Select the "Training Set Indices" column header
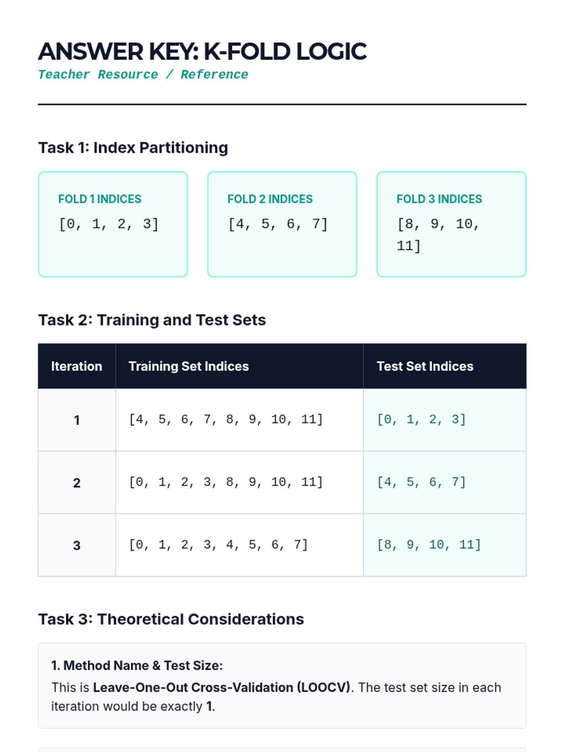 [188, 366]
